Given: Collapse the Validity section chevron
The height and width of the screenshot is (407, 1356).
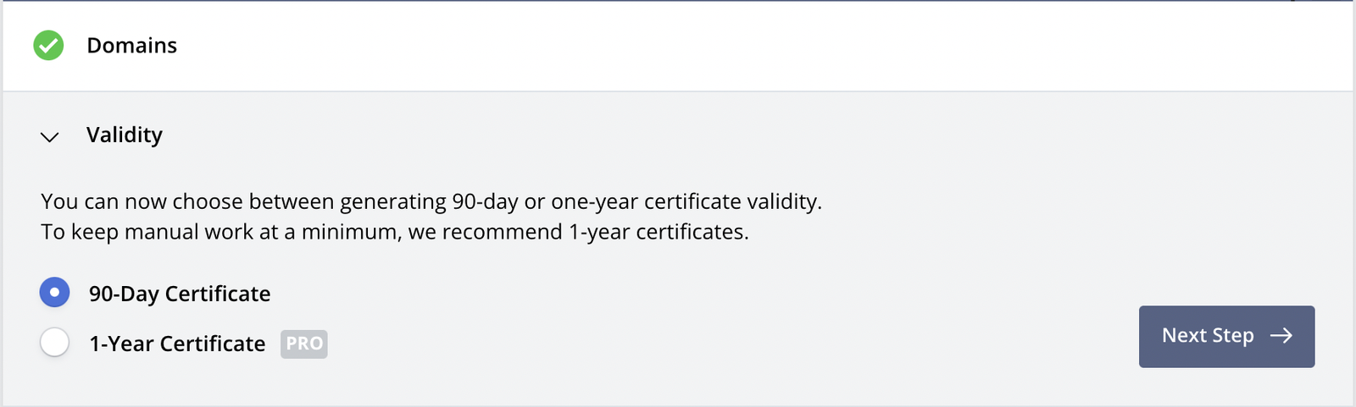Looking at the screenshot, I should pos(50,136).
